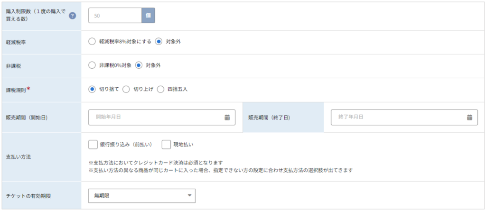This screenshot has width=486, height=211.
Task: Click the 課税規則 required label
Action: [x=19, y=90]
